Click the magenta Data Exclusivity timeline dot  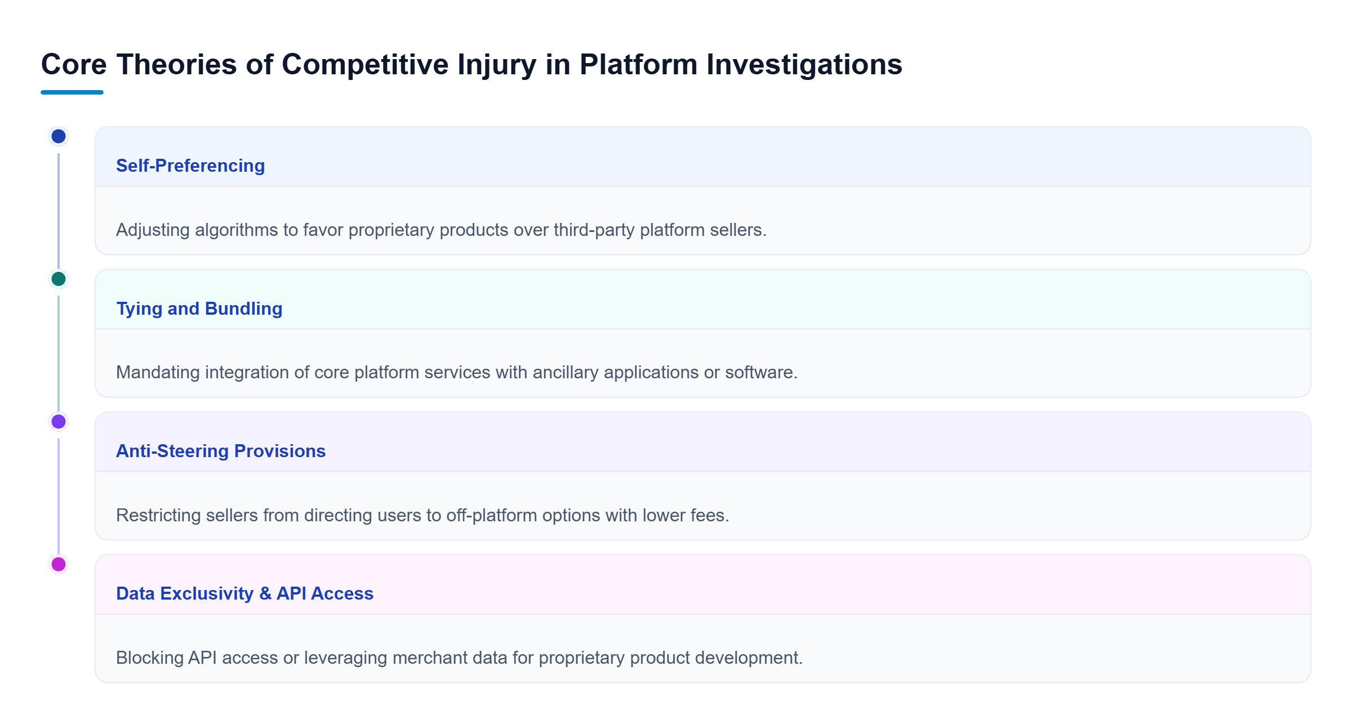pyautogui.click(x=59, y=564)
